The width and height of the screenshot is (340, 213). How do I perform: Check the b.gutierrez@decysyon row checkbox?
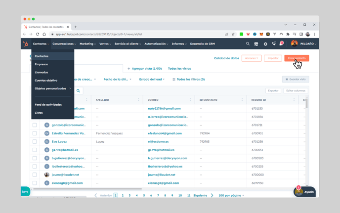pyautogui.click(x=35, y=158)
